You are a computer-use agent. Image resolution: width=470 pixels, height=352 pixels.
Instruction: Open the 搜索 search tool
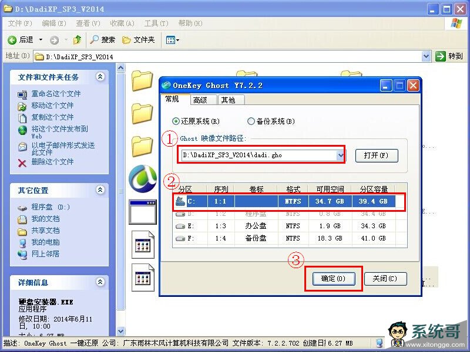102,39
